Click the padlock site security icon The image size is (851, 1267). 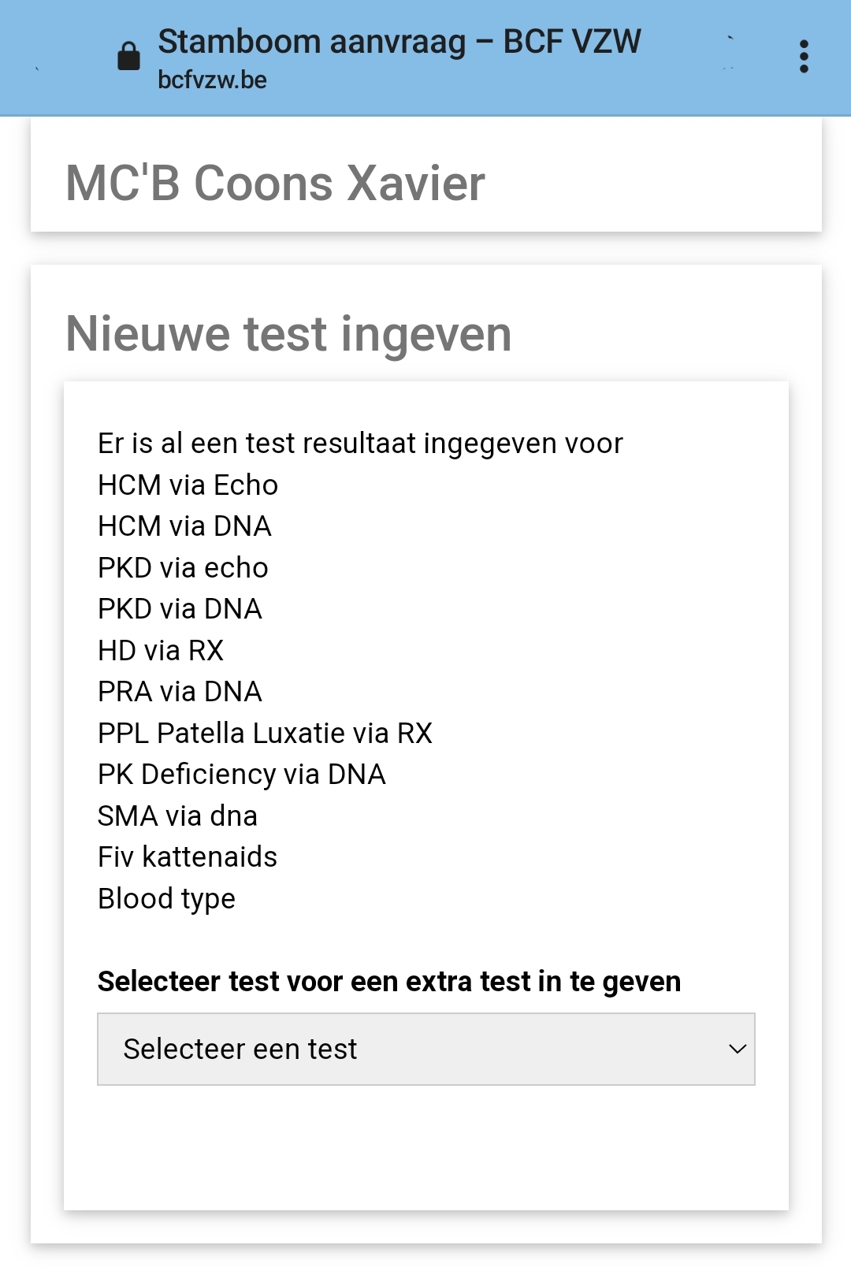[128, 57]
